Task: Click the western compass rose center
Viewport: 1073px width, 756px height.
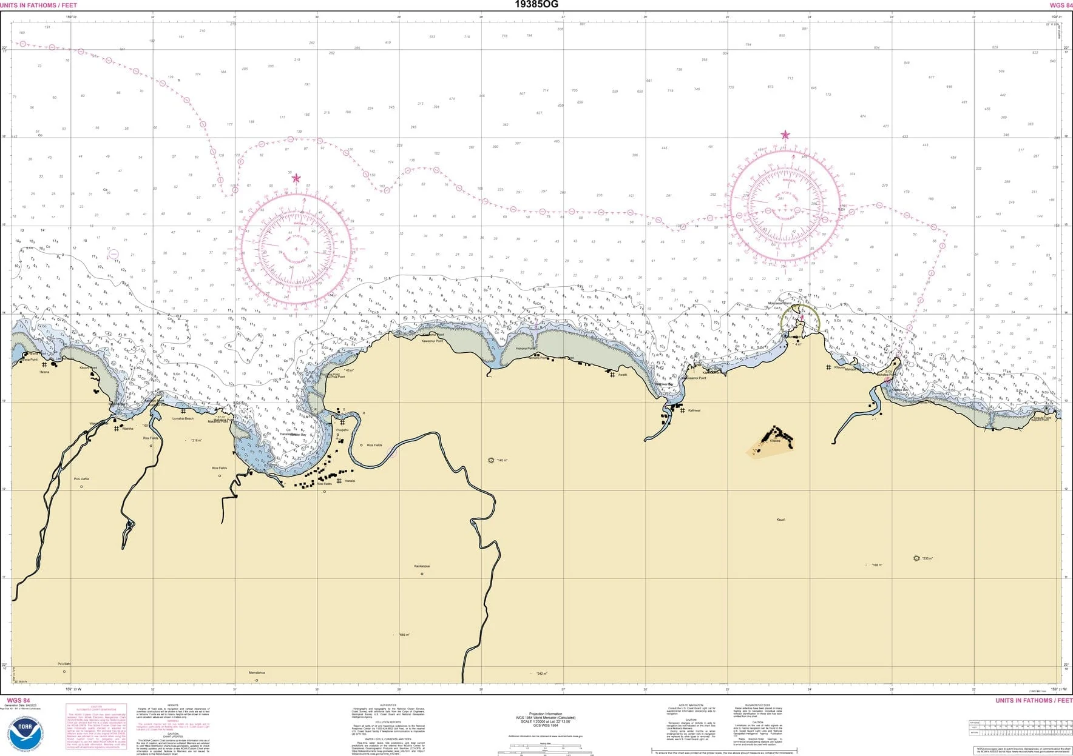Action: point(296,249)
